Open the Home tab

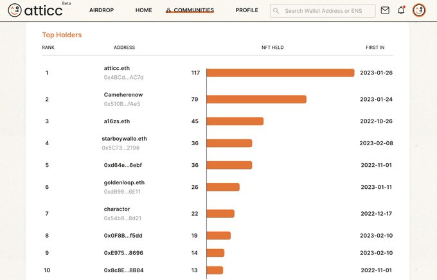144,10
